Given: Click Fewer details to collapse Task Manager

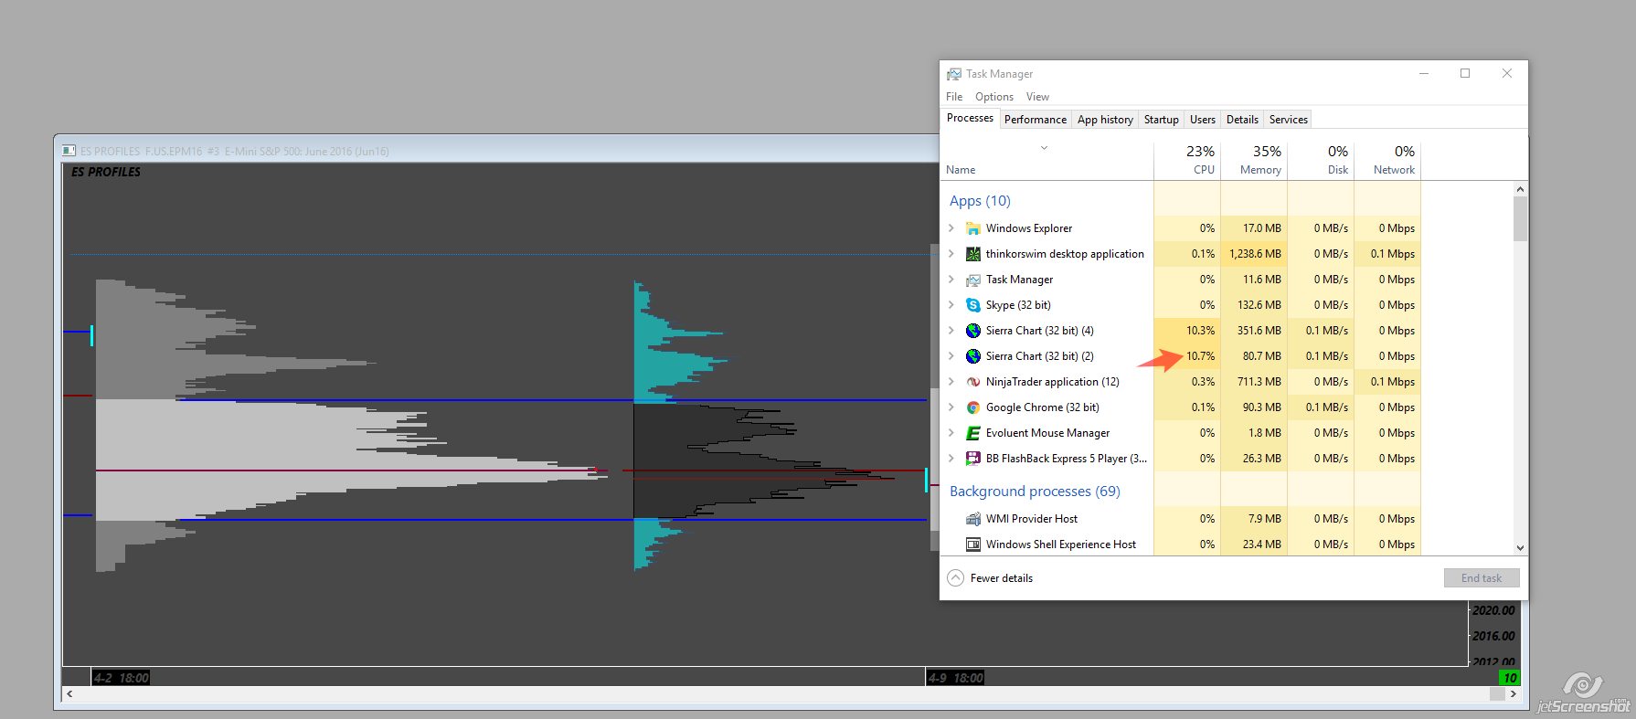Looking at the screenshot, I should [991, 578].
